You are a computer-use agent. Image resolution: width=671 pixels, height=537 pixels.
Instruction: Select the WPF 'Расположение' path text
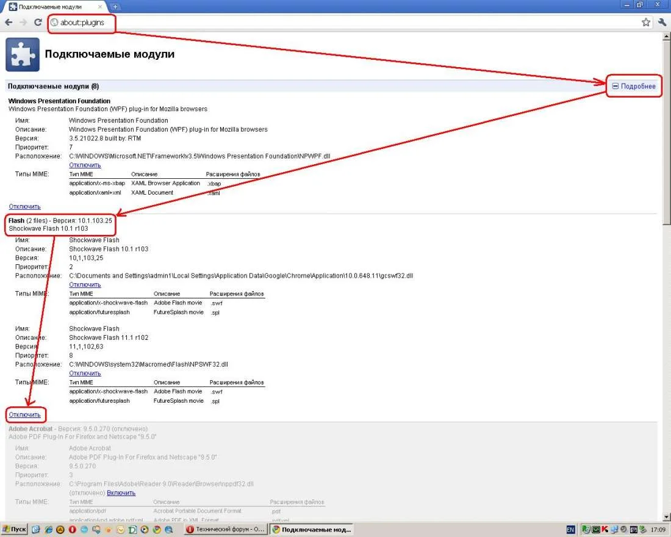coord(199,156)
